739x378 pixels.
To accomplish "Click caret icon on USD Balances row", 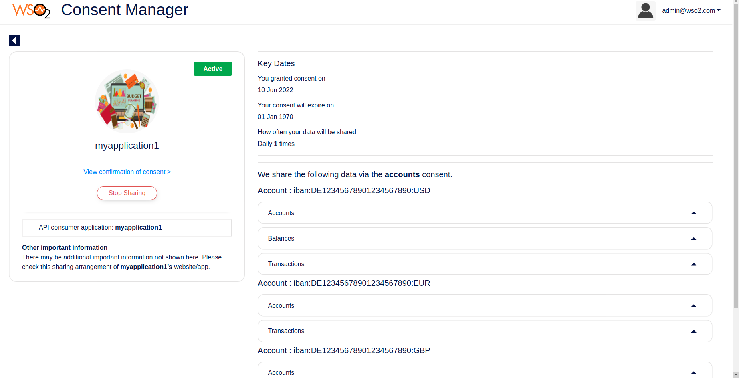I will (x=694, y=239).
